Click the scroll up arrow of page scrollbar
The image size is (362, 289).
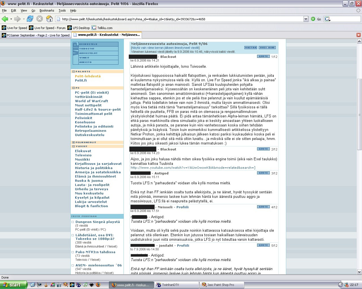359,41
